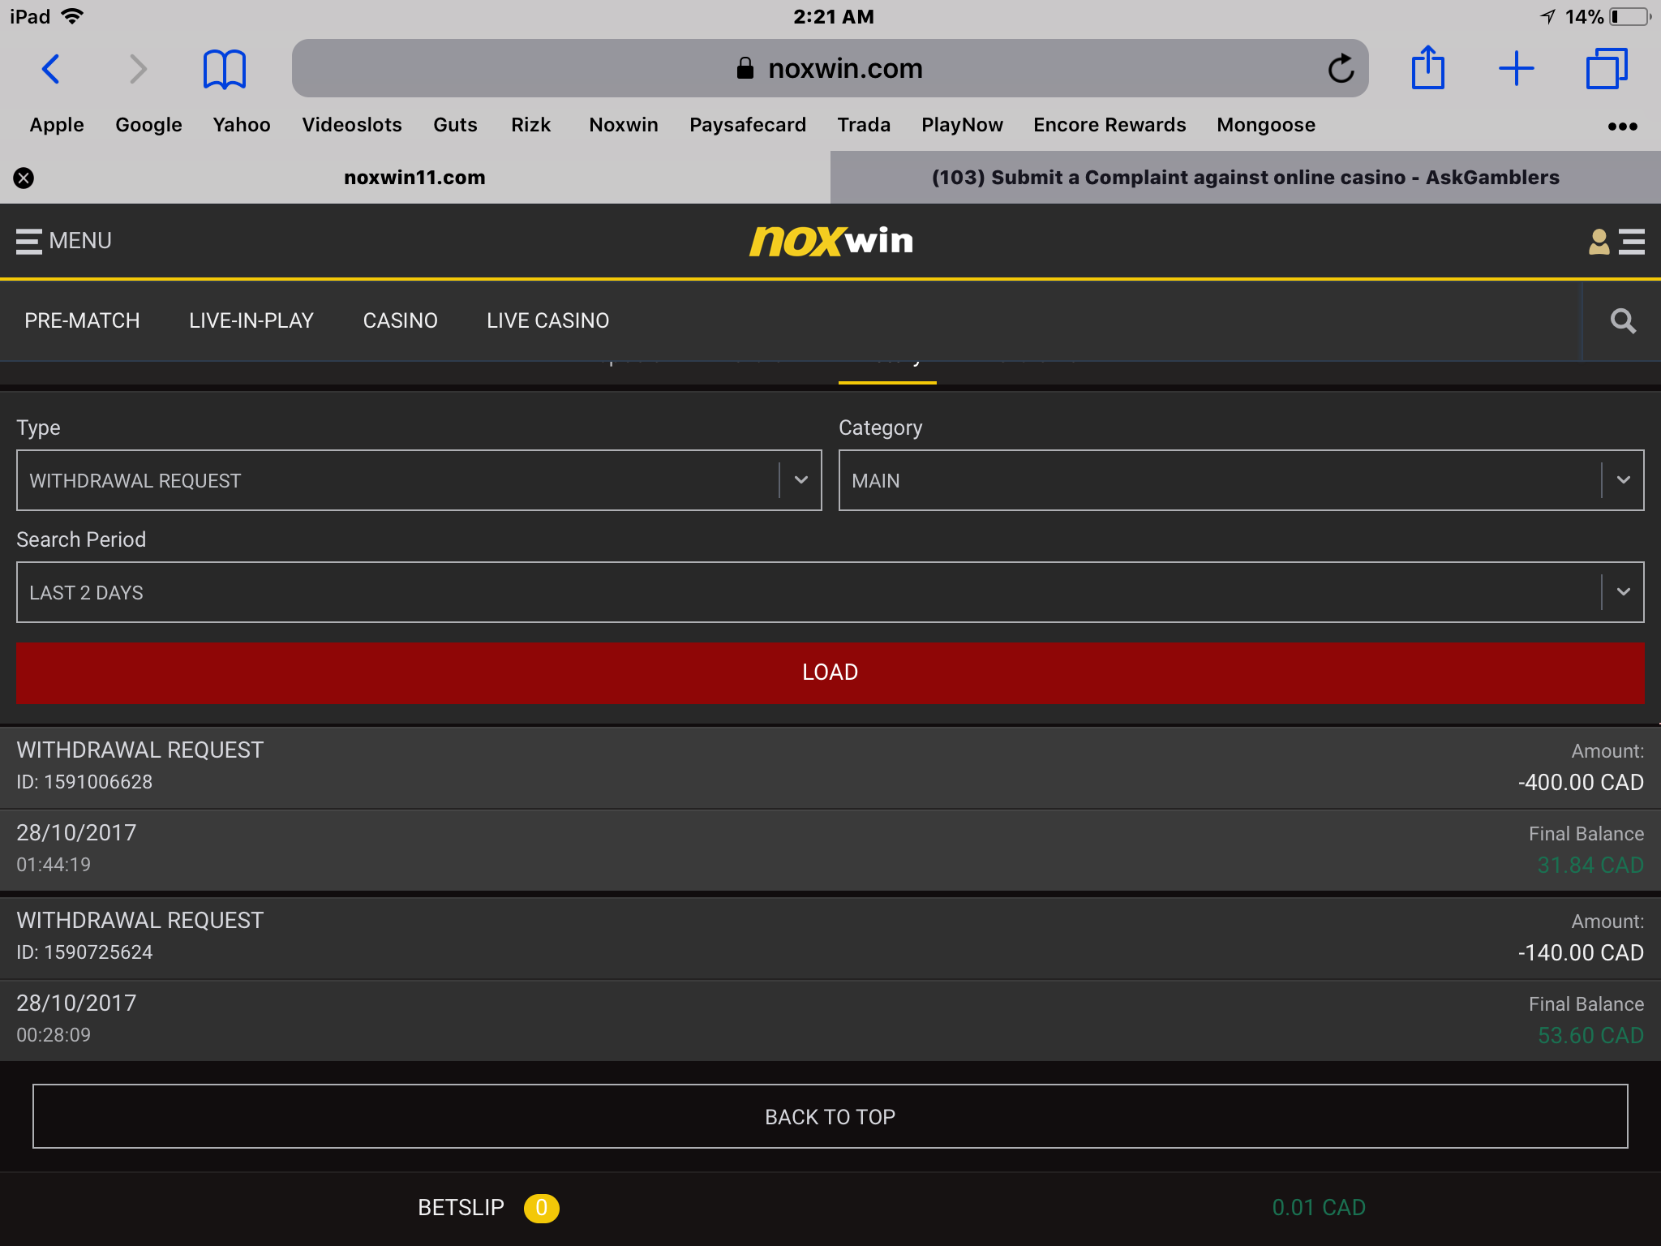
Task: Open the Guts bookmark
Action: pyautogui.click(x=455, y=125)
